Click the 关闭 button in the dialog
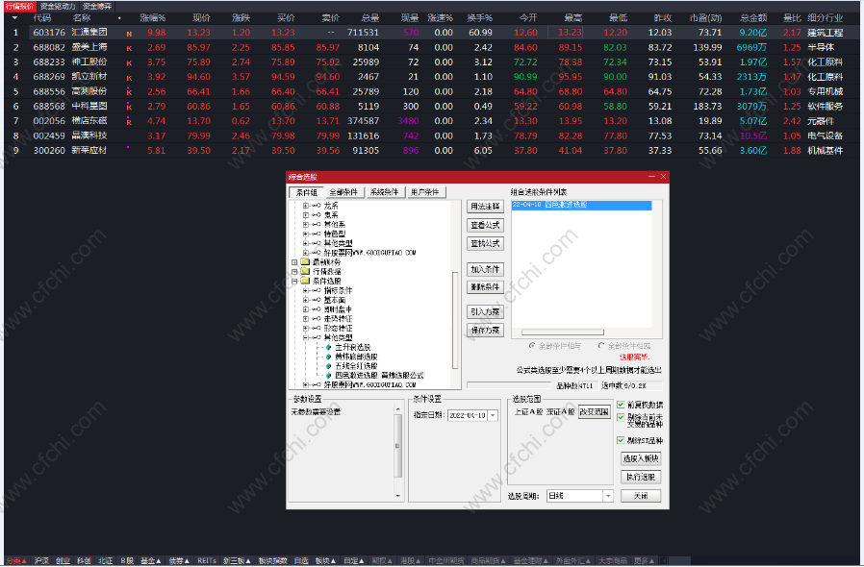The image size is (864, 567). pyautogui.click(x=640, y=496)
